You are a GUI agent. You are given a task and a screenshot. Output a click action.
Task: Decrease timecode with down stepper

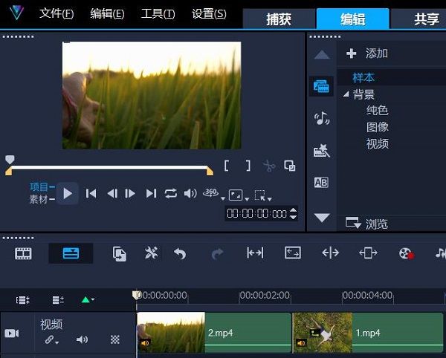(294, 217)
